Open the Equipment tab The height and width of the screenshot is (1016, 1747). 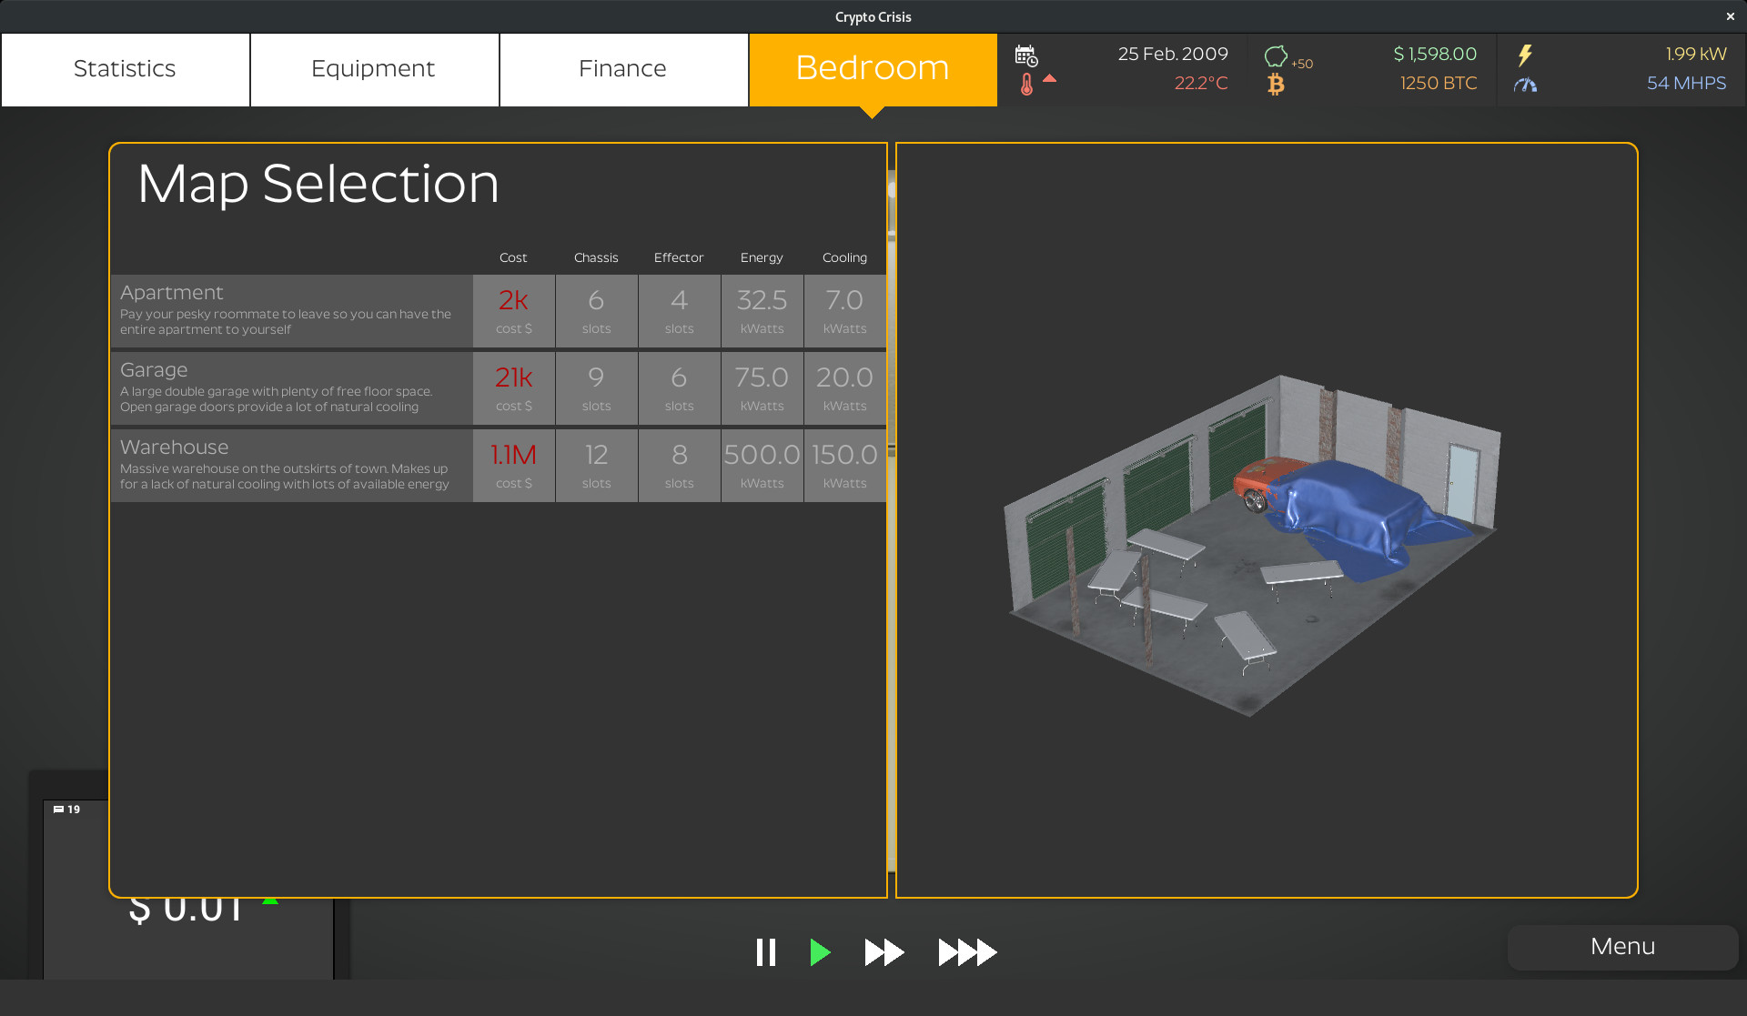click(373, 68)
